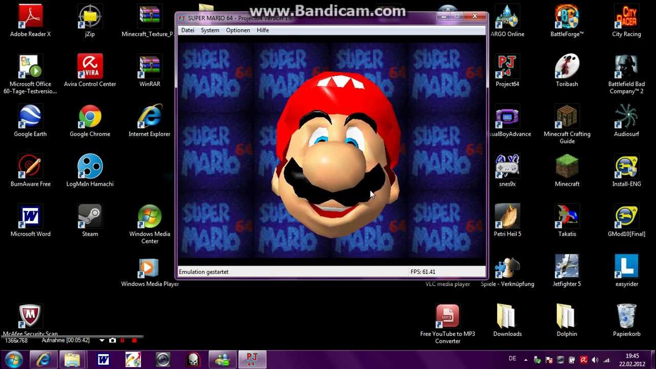The width and height of the screenshot is (656, 369).
Task: Select the Minecraft desktop icon
Action: coord(567,171)
